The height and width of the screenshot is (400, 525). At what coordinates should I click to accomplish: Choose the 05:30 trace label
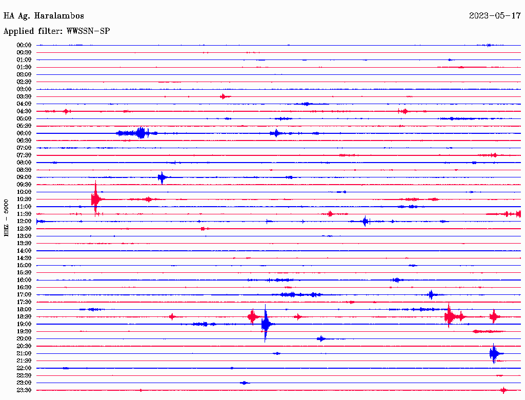coord(24,126)
